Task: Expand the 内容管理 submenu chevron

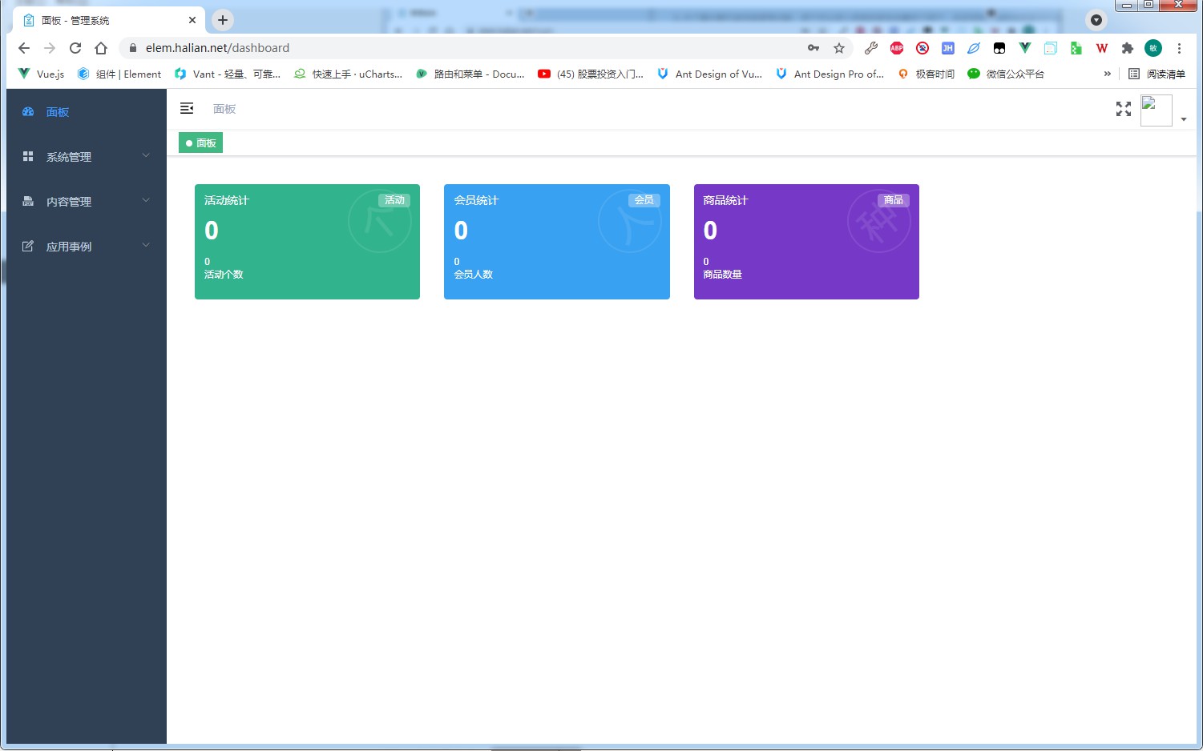Action: click(146, 200)
